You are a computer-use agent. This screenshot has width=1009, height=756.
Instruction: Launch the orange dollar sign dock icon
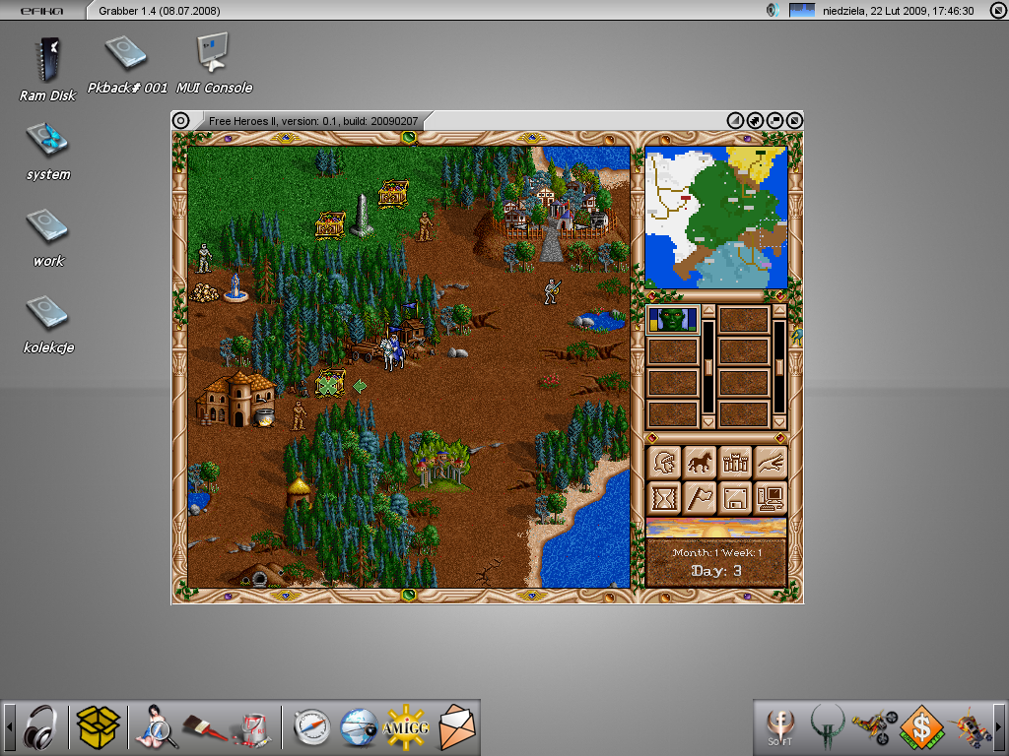[921, 727]
